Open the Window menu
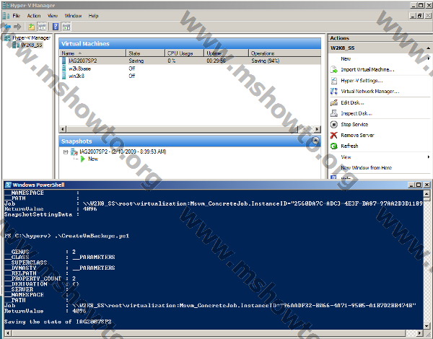 (x=73, y=16)
